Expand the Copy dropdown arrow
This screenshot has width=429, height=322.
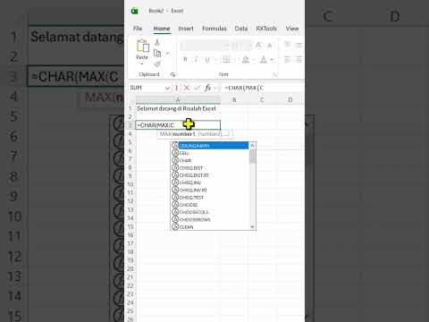167,54
